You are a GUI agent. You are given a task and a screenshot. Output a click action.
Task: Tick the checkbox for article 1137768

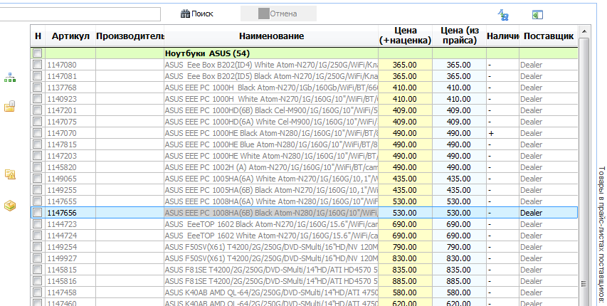[x=38, y=88]
